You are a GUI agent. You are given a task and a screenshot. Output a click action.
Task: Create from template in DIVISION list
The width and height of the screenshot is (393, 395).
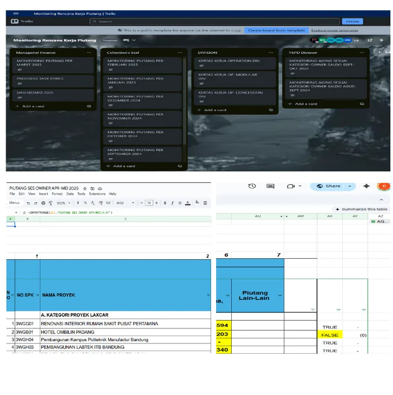point(270,110)
